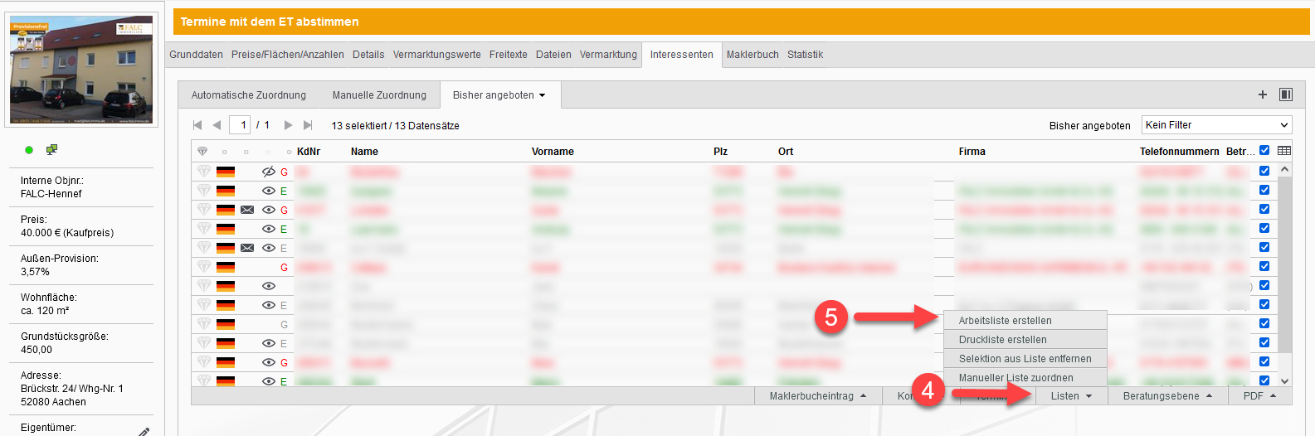Click the envelope icon in the third row
1315x436 pixels.
coord(247,210)
